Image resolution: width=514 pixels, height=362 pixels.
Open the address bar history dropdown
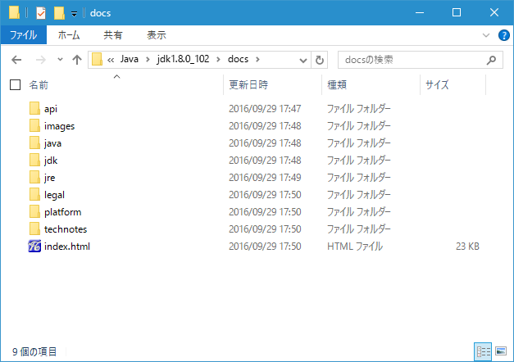tap(303, 60)
